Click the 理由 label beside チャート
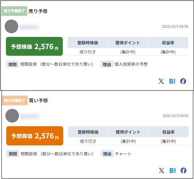194x179 pixels. pos(107,154)
